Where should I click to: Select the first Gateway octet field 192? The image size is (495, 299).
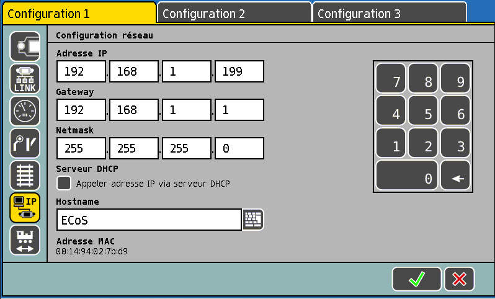[81, 110]
